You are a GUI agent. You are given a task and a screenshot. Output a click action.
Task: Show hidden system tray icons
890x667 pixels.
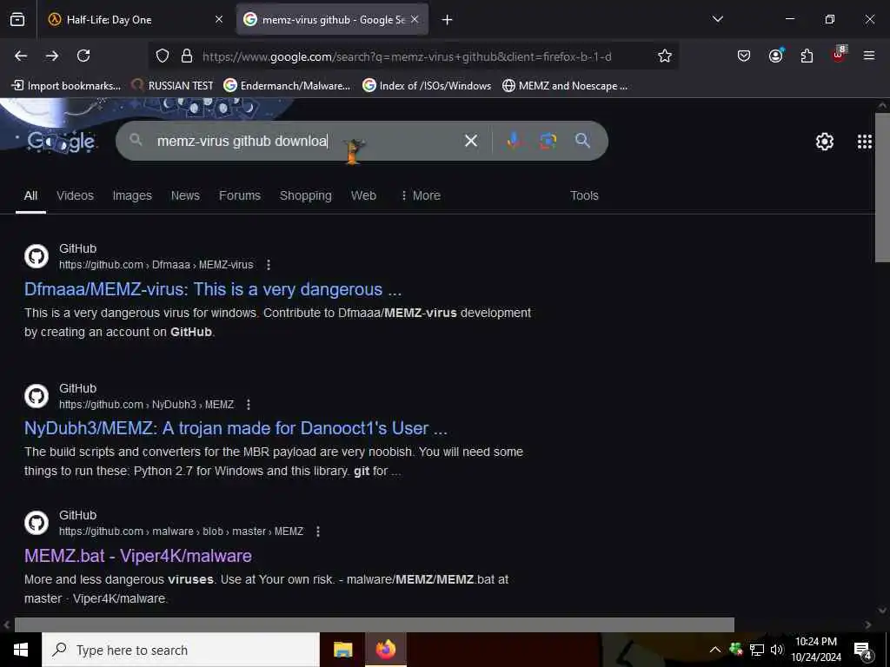[715, 650]
